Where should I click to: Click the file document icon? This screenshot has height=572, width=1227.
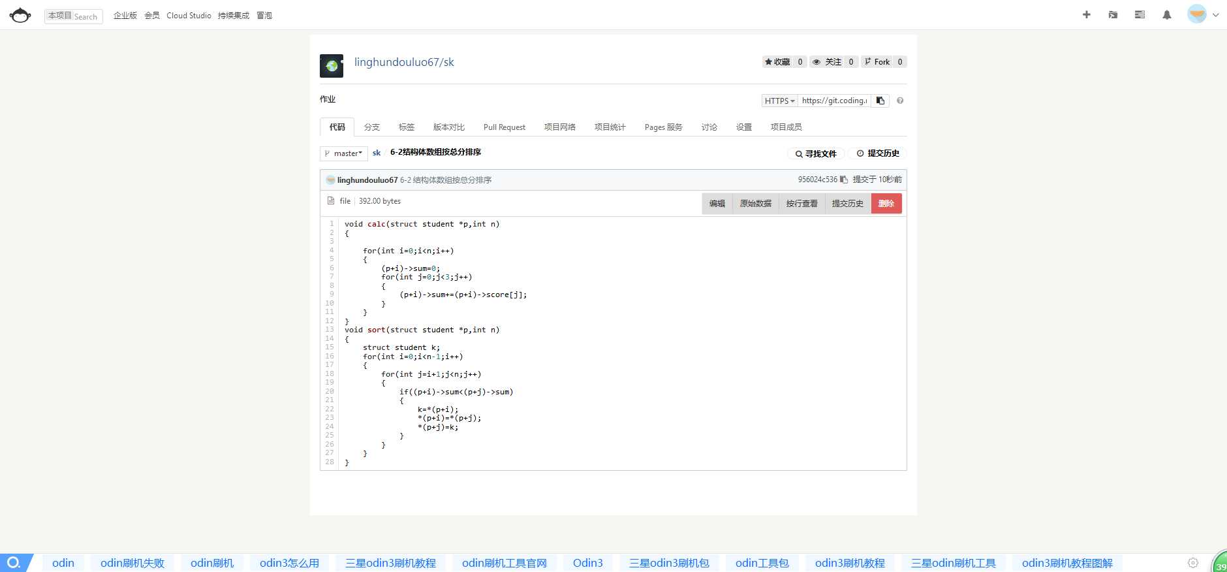point(331,201)
